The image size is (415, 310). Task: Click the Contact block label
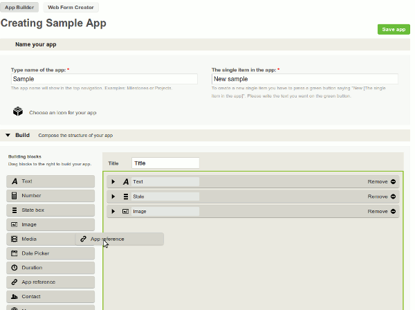pos(31,296)
